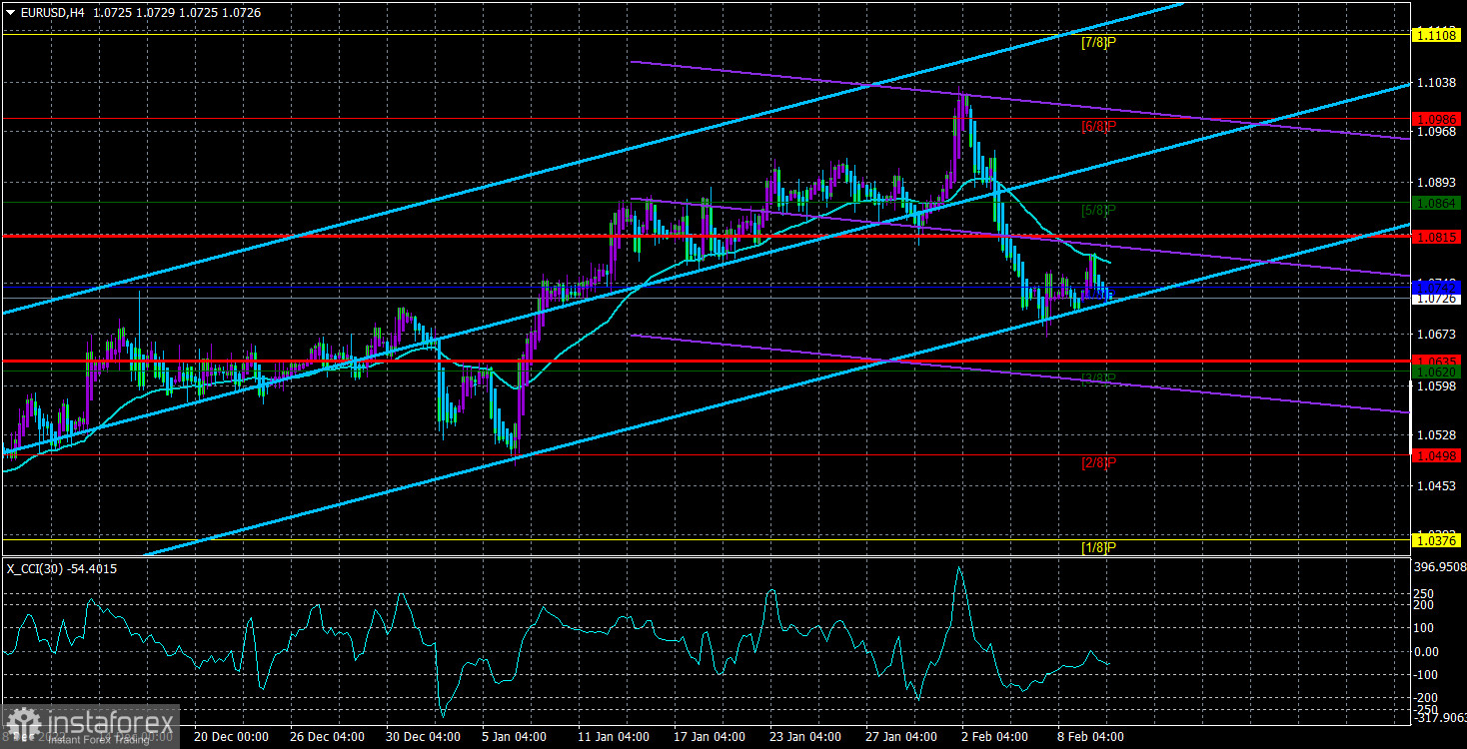Select the blue 1.0742 price label
Viewport: 1467px width, 749px height.
[1436, 287]
